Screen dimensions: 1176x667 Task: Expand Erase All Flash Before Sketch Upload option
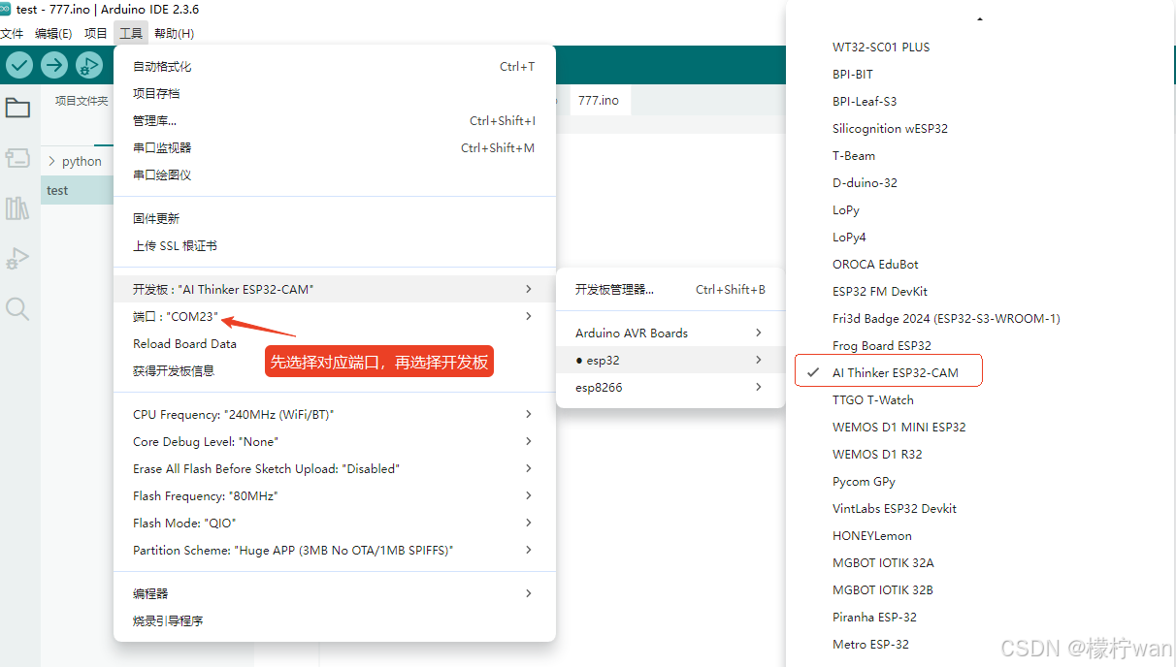coord(334,468)
